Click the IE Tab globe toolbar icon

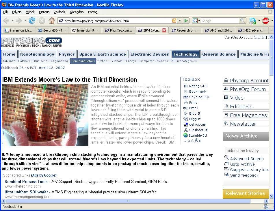pos(253,21)
